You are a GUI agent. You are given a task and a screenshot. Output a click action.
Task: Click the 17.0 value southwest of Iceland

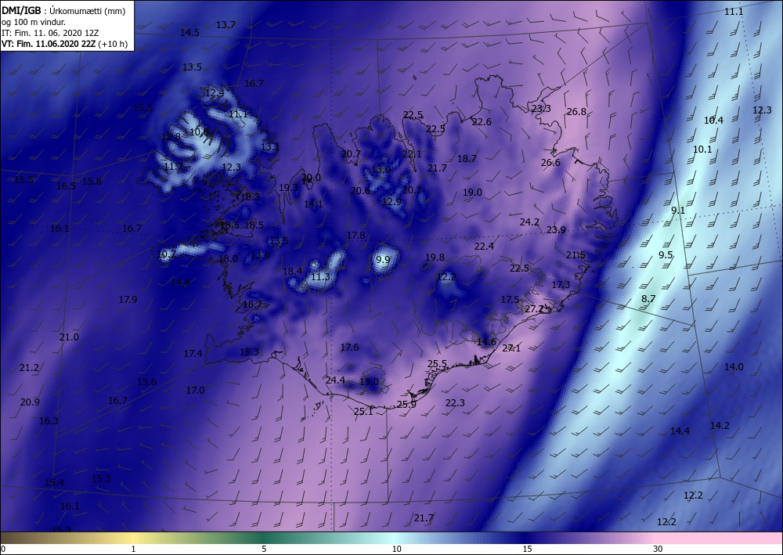[195, 391]
